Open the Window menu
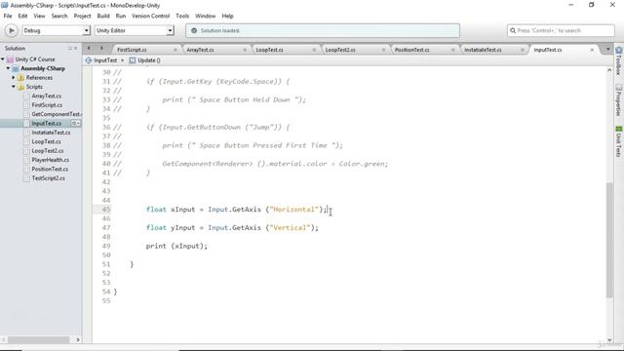The image size is (624, 351). click(206, 16)
